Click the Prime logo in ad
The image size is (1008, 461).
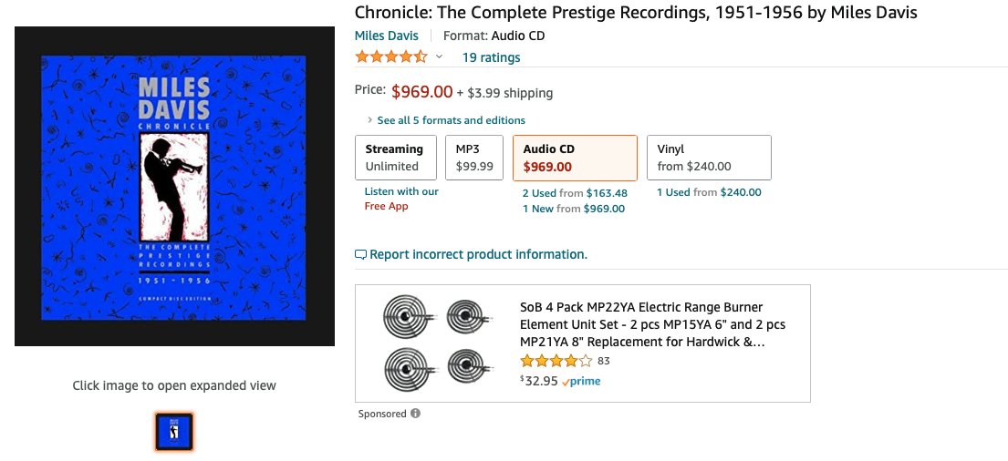(581, 382)
